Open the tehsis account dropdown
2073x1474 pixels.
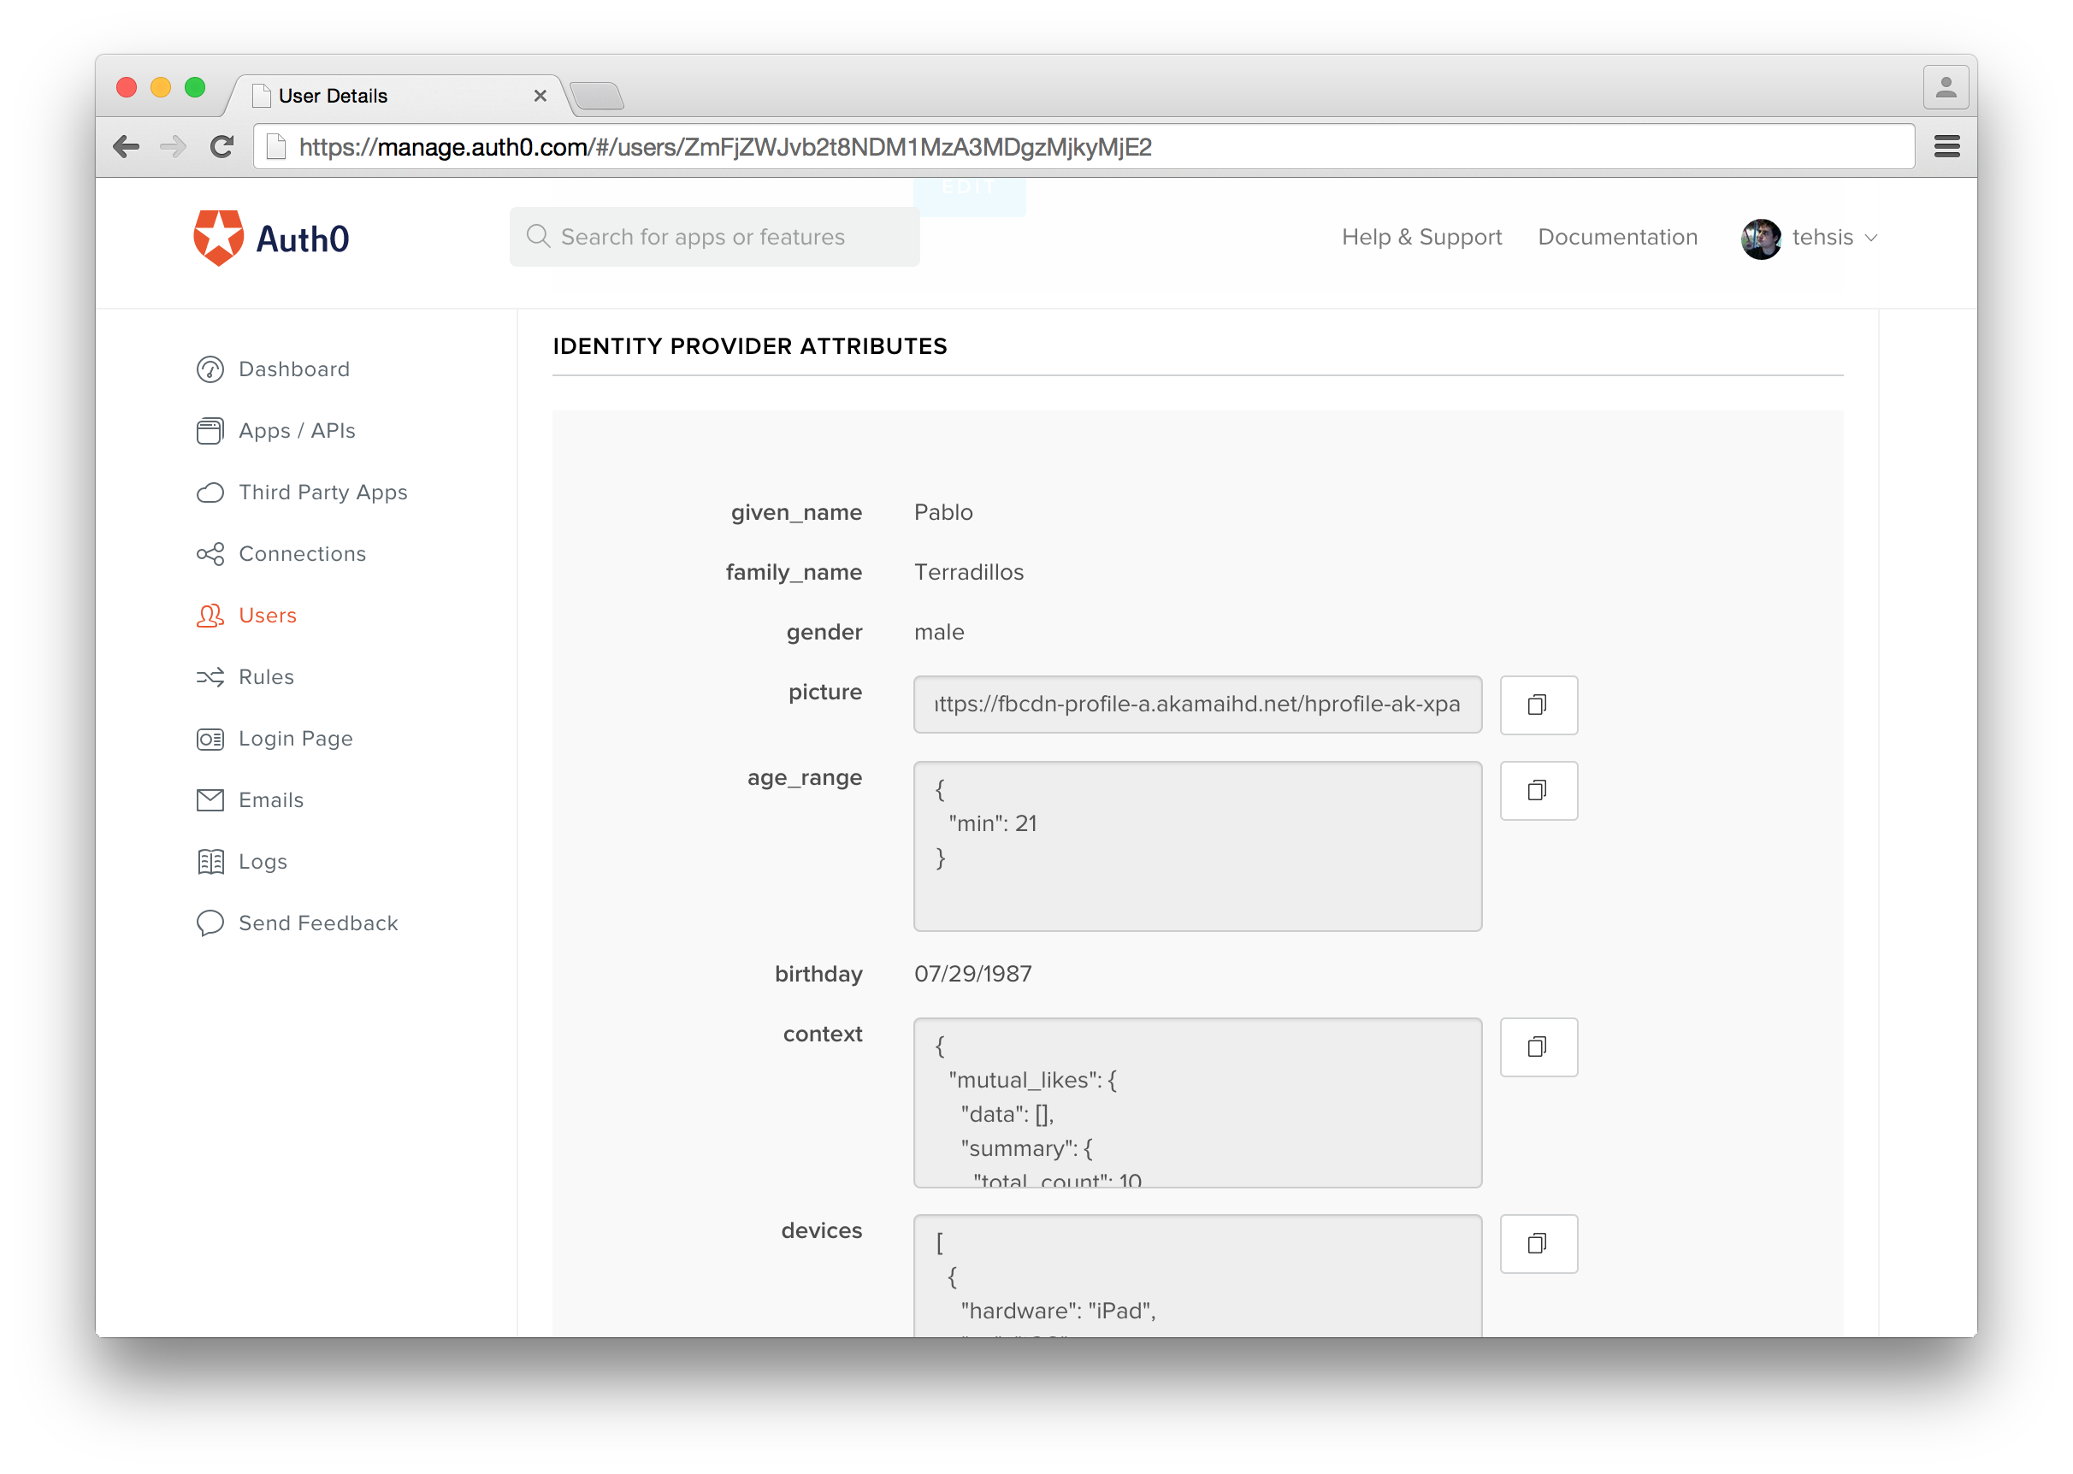coord(1810,238)
